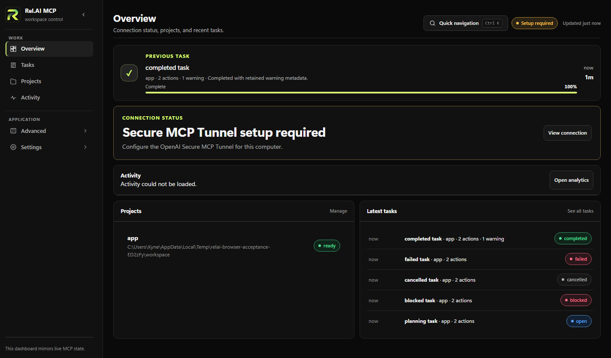611x358 pixels.
Task: Open the blocked task row
Action: [480, 301]
